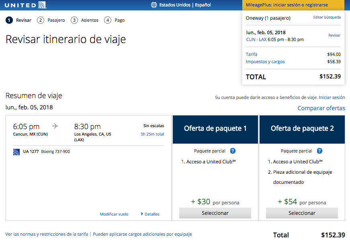Select step 3 circle Asientos

[x=74, y=20]
